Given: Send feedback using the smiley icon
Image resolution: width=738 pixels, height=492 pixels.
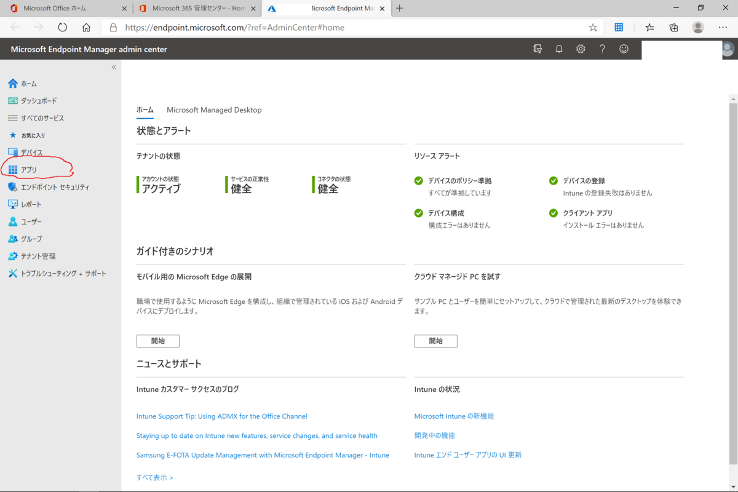Looking at the screenshot, I should 624,49.
